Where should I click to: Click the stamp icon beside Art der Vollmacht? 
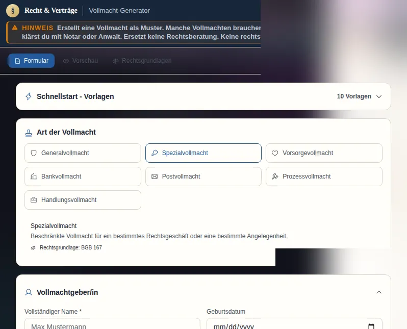coord(29,133)
